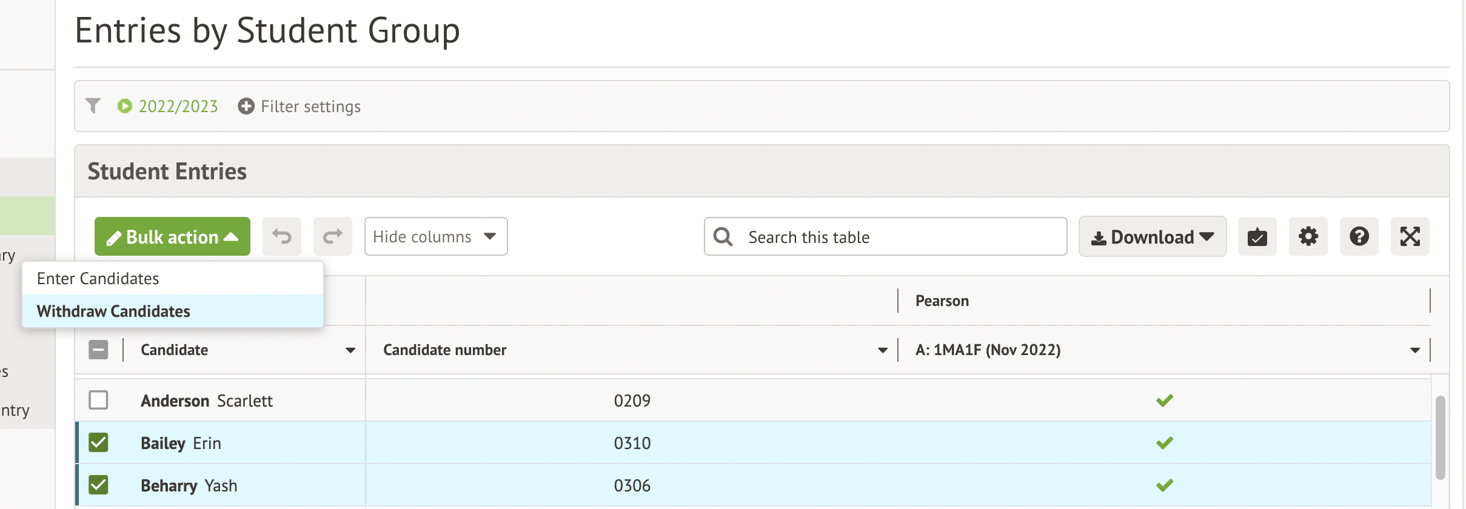
Task: Open the Download button menu
Action: pyautogui.click(x=1152, y=236)
